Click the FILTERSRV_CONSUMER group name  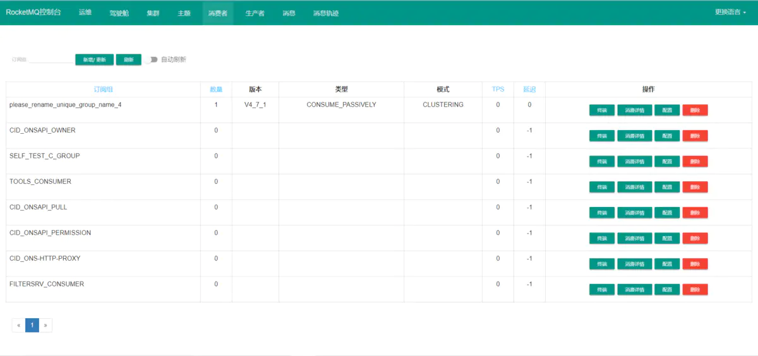(x=47, y=284)
